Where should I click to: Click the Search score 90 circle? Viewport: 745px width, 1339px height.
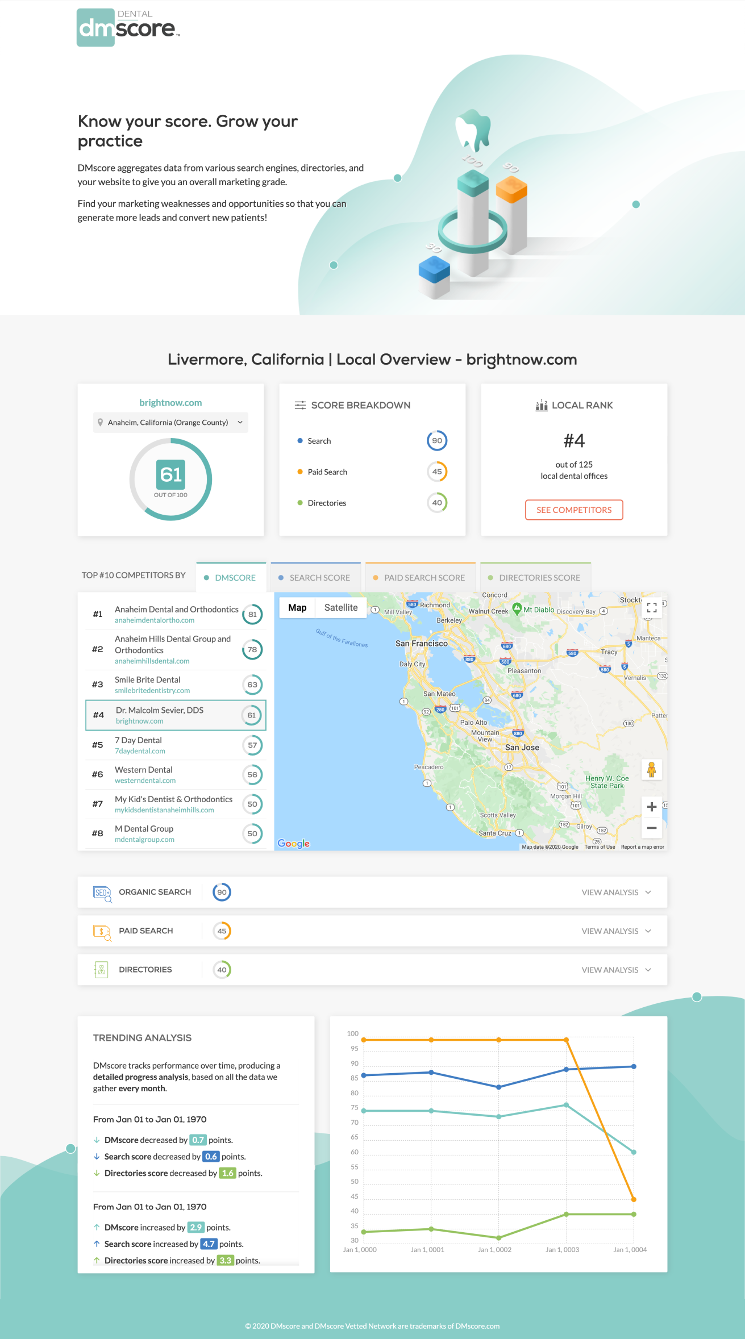click(x=437, y=440)
